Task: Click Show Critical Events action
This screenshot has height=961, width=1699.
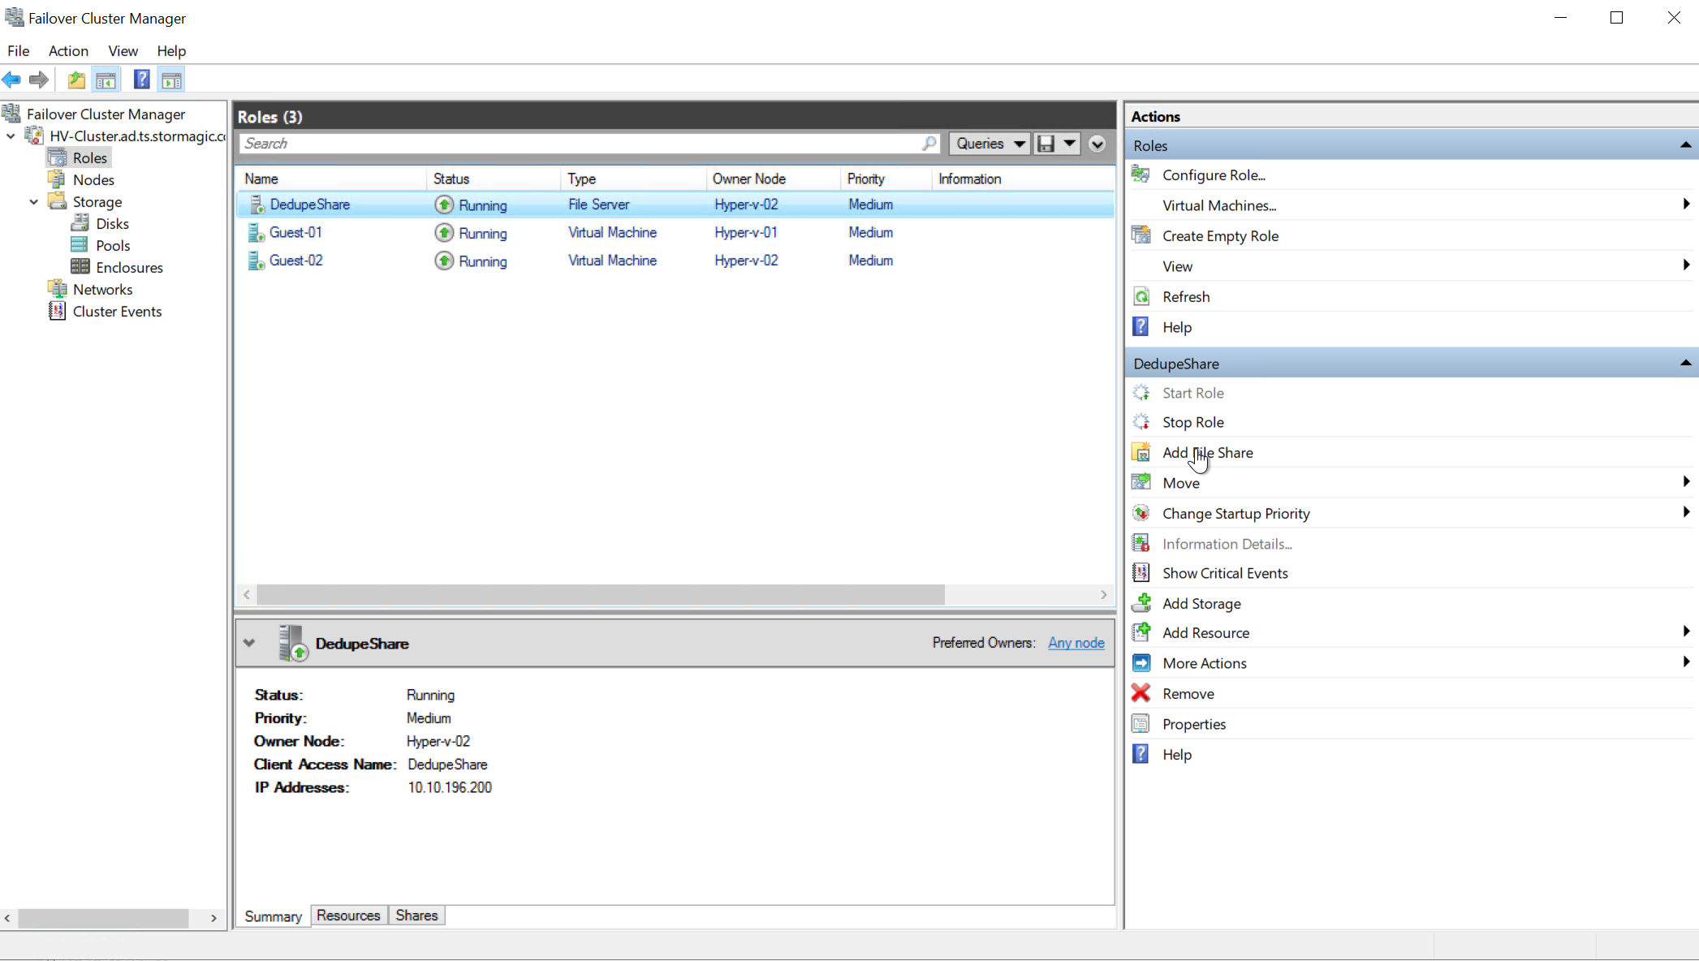Action: (1225, 573)
